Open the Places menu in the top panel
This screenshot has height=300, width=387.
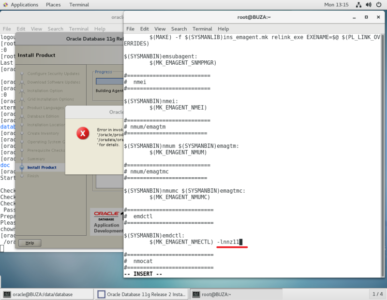[x=53, y=5]
